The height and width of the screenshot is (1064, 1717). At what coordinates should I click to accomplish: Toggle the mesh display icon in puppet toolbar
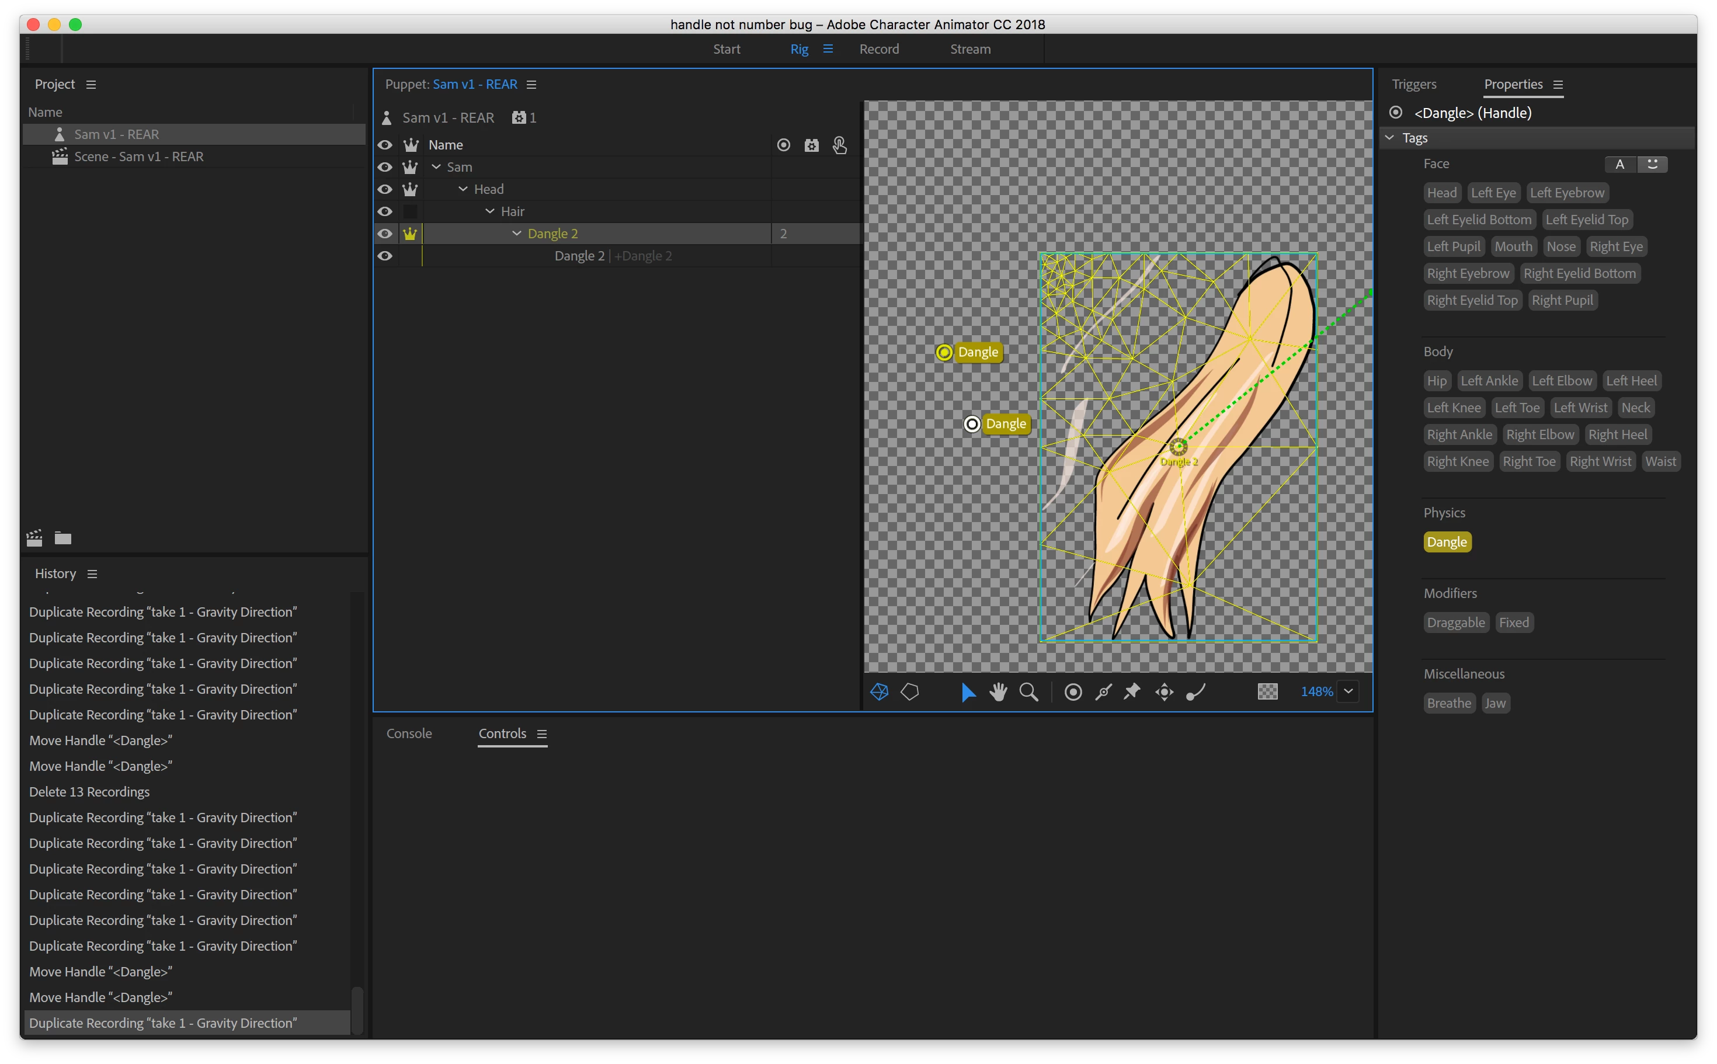pos(879,692)
